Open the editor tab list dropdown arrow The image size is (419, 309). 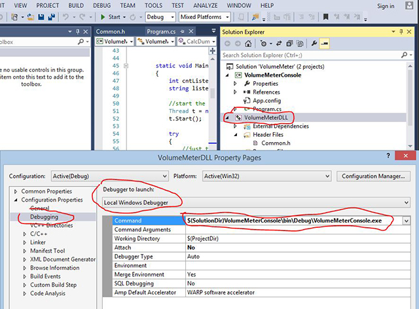click(x=213, y=31)
